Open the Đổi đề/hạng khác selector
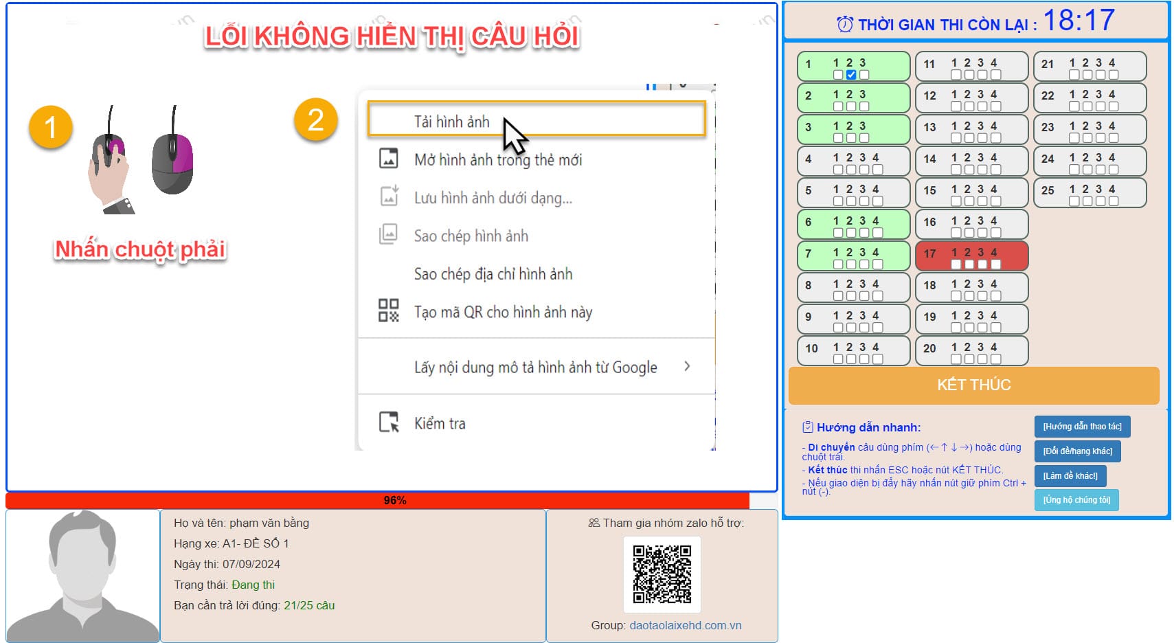 coord(1077,451)
